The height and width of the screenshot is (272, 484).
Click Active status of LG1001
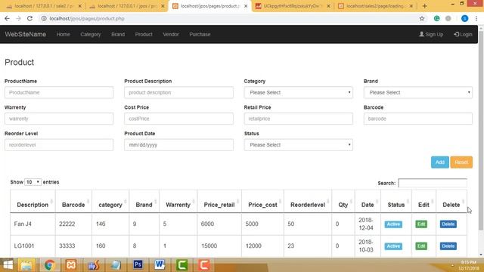point(393,246)
